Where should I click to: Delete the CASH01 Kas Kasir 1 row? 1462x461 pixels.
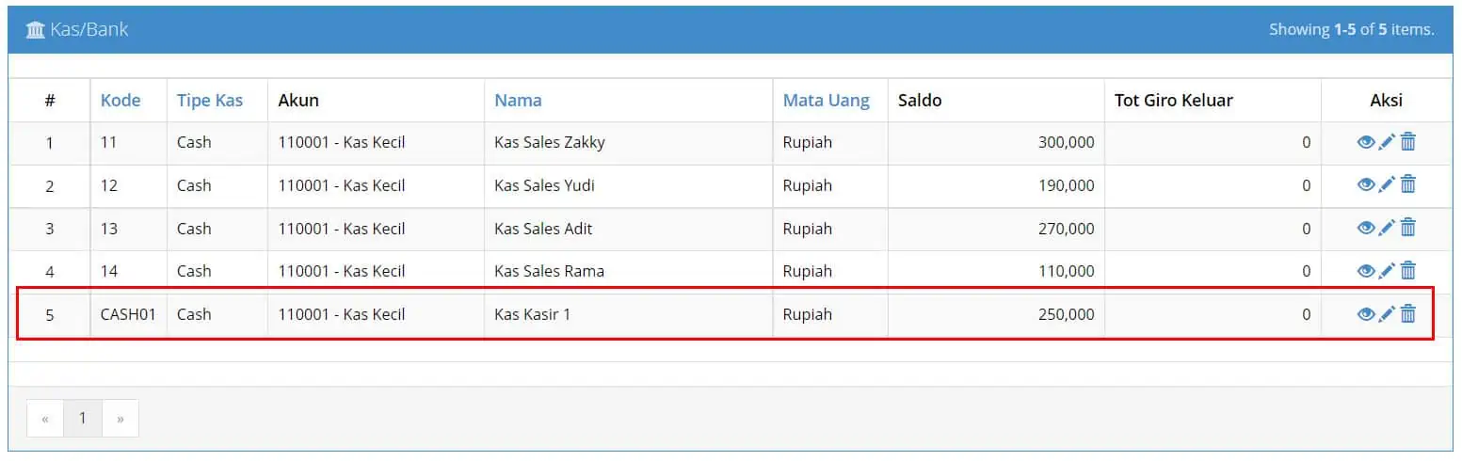[x=1407, y=314]
